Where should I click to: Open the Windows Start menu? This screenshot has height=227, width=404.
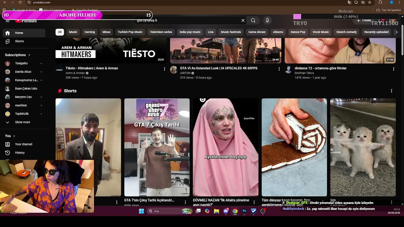pos(141,211)
